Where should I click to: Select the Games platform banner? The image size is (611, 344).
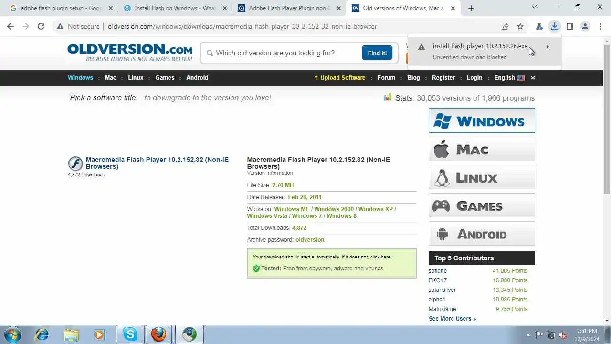coord(482,205)
